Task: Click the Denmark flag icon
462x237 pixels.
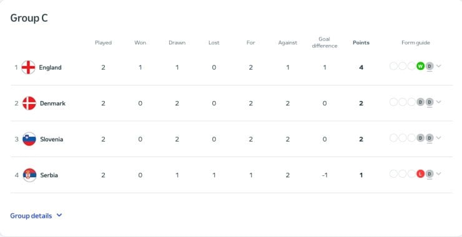Action: click(29, 104)
